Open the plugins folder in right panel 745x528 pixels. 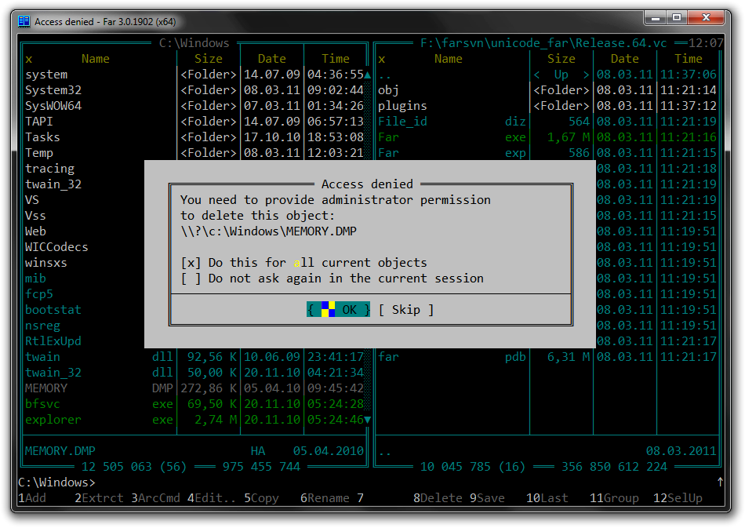[402, 106]
